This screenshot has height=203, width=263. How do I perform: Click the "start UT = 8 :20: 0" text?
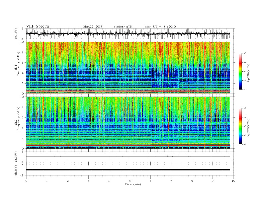160,27
